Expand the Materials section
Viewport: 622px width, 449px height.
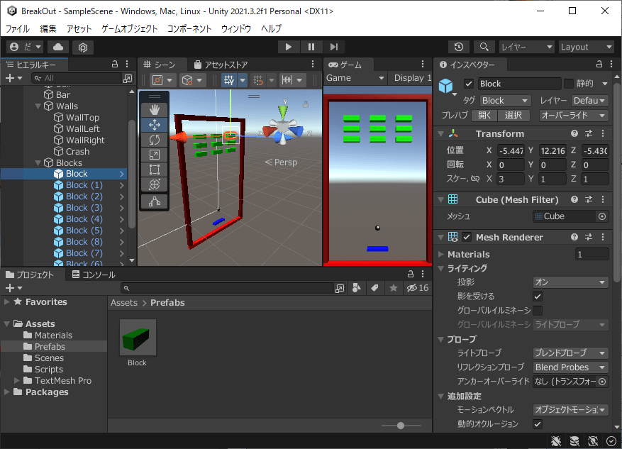coord(442,254)
